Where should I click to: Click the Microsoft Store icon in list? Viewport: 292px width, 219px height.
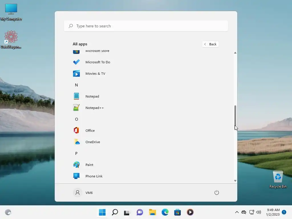[76, 52]
